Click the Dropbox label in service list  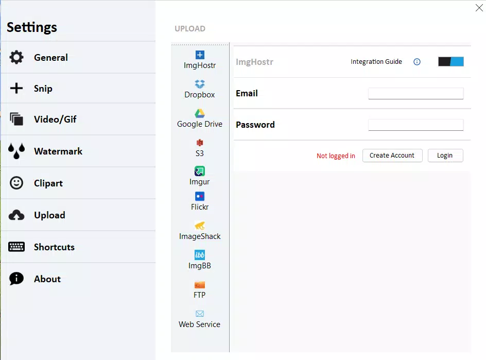pyautogui.click(x=200, y=95)
